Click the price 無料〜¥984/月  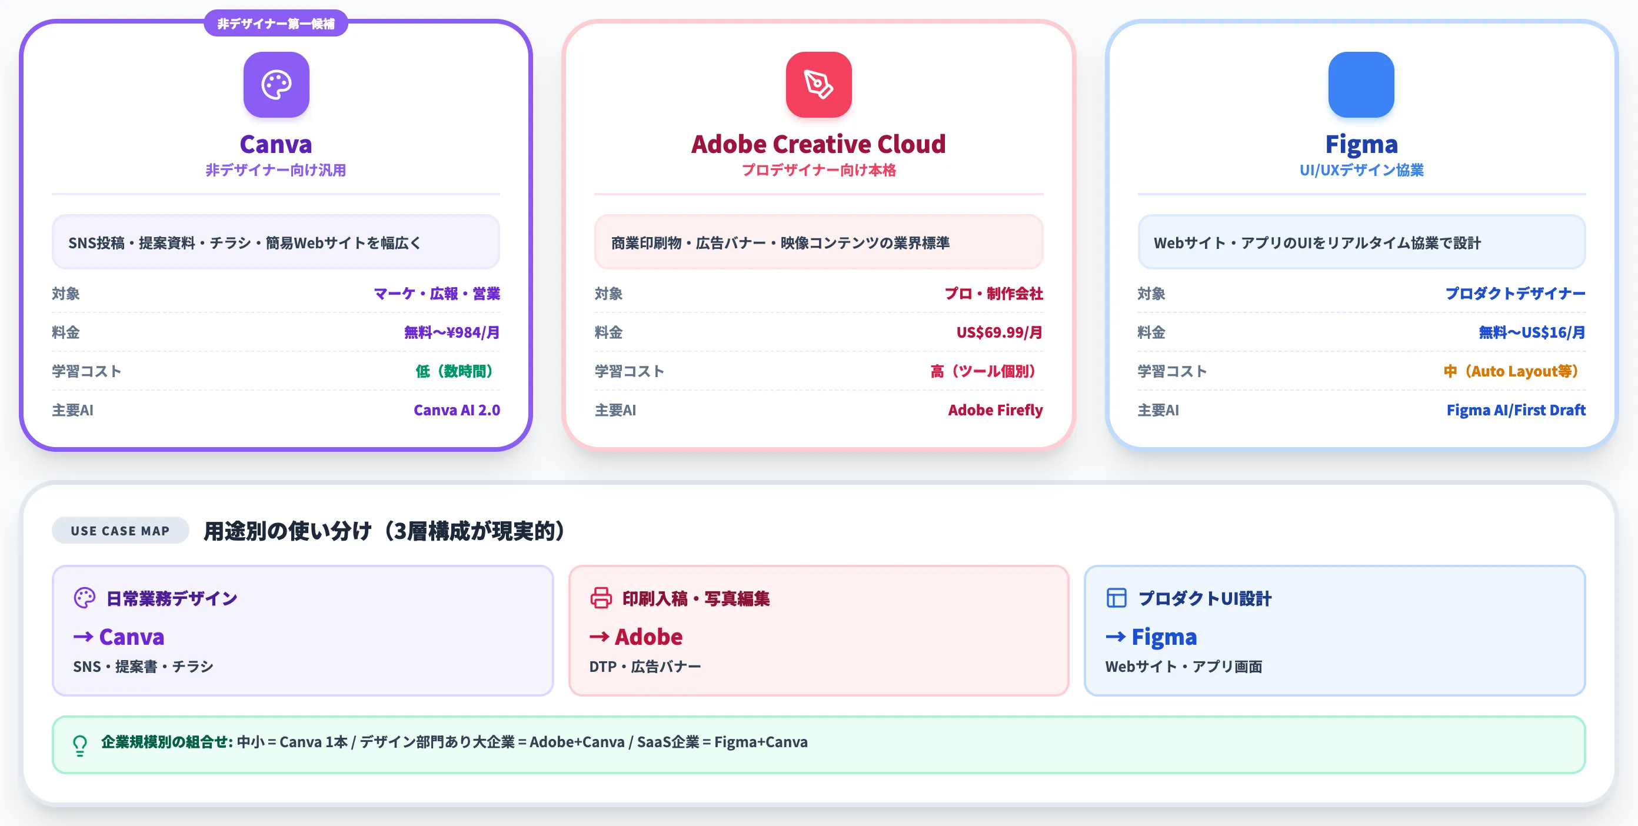[452, 332]
